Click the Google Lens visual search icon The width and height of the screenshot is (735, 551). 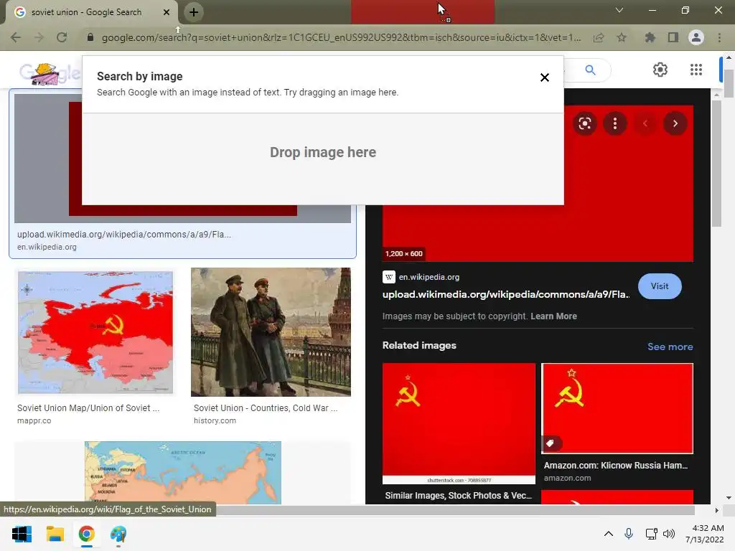click(x=584, y=123)
